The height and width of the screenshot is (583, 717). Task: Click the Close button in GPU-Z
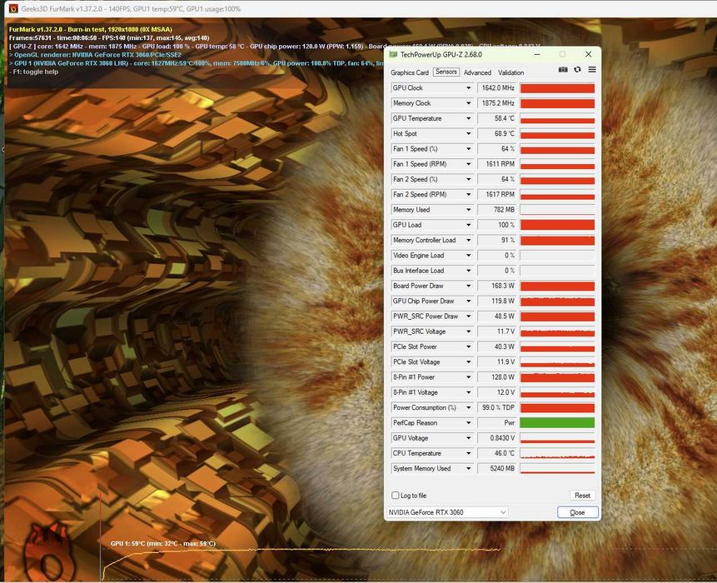coord(578,512)
